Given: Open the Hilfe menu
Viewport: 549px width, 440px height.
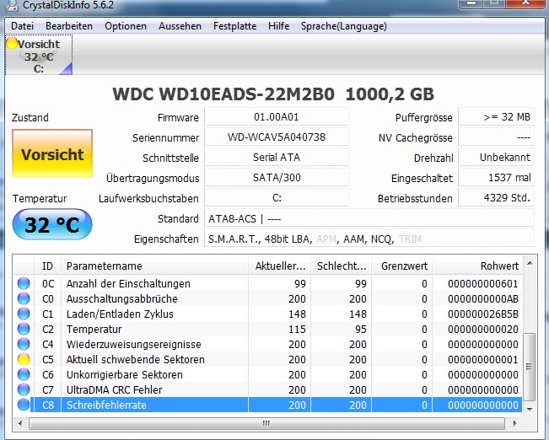Looking at the screenshot, I should [x=278, y=26].
